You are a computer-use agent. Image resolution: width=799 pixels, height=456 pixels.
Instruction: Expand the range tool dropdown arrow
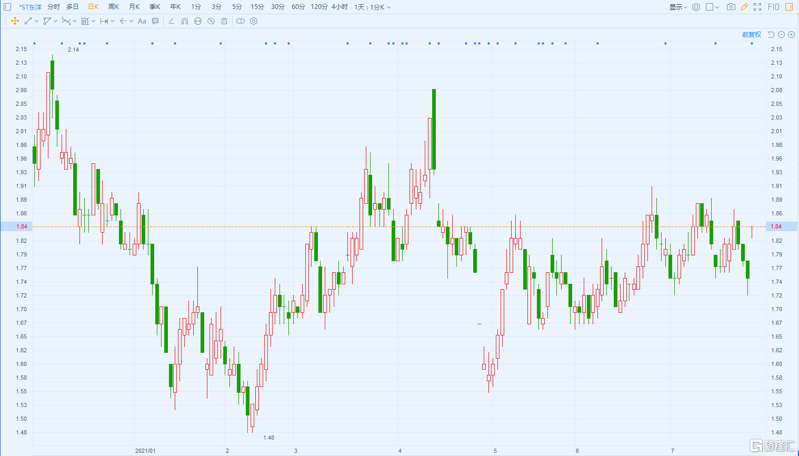pos(112,22)
